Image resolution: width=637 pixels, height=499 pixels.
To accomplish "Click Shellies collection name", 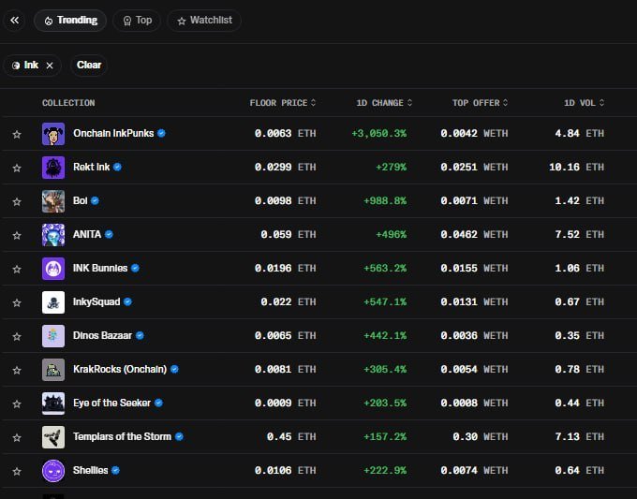I will pyautogui.click(x=90, y=470).
